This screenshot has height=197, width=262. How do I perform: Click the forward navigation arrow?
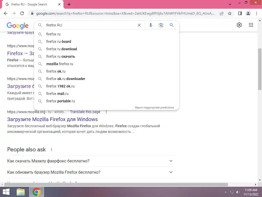pos(14,13)
